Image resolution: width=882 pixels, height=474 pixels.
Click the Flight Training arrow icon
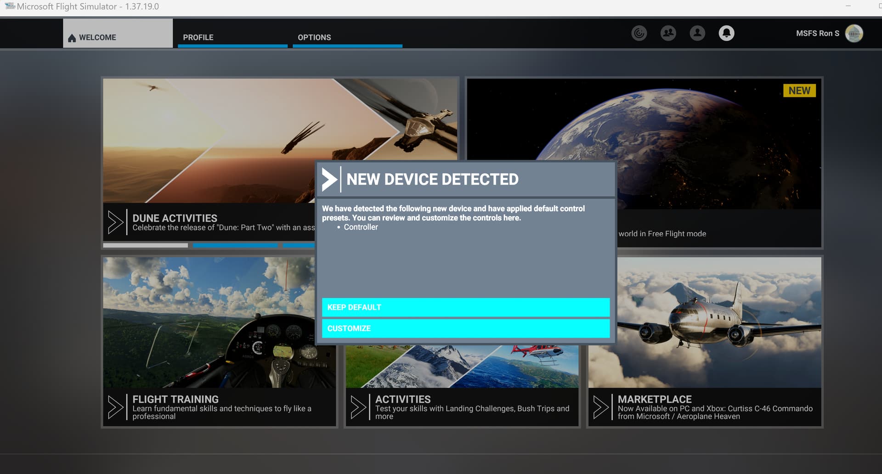coord(115,407)
